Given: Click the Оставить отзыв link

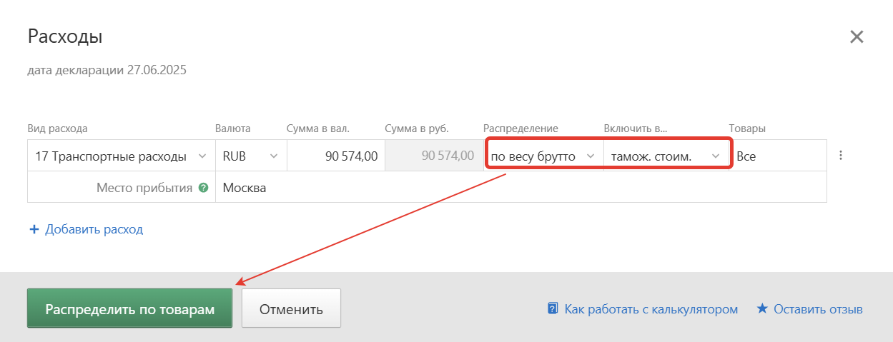Looking at the screenshot, I should [x=818, y=309].
